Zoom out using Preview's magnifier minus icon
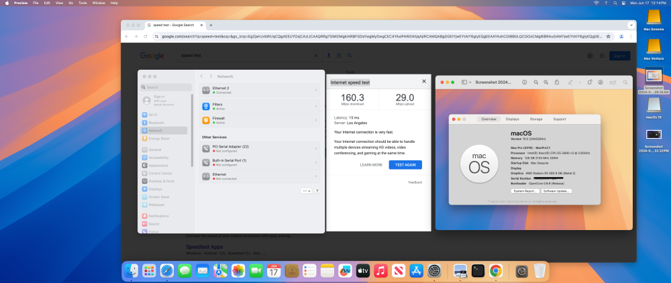Screen dimensions: 671x283 (x=535, y=82)
